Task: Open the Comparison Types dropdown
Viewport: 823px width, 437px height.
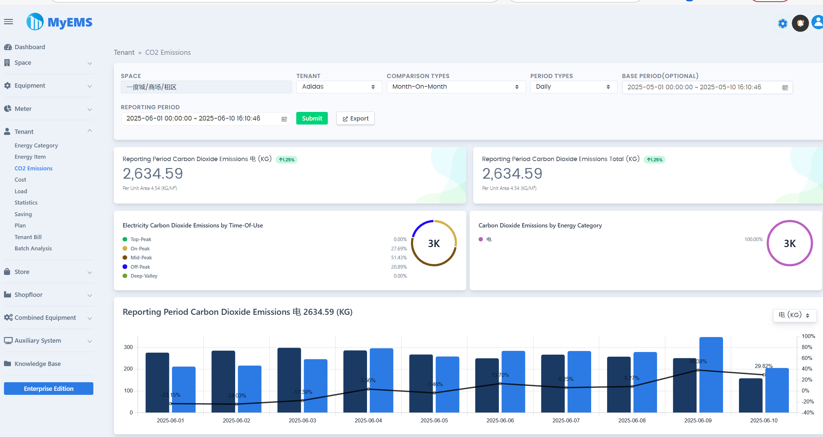Action: (x=456, y=87)
